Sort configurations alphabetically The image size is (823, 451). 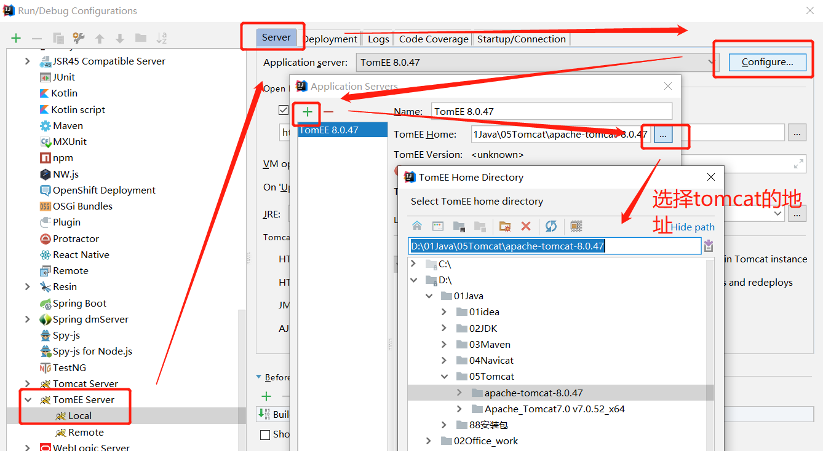click(162, 38)
